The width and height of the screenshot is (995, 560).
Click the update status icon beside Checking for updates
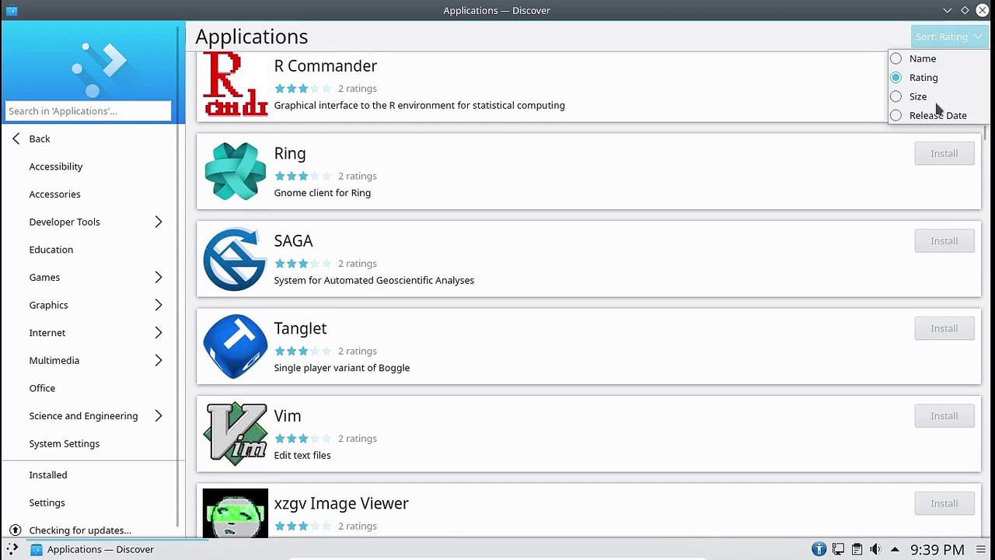pos(15,530)
